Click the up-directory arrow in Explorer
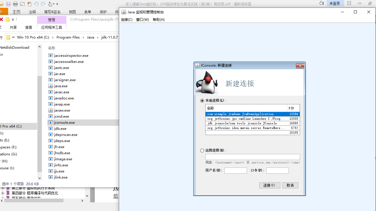Image resolution: width=376 pixels, height=211 pixels. pyautogui.click(x=1, y=37)
